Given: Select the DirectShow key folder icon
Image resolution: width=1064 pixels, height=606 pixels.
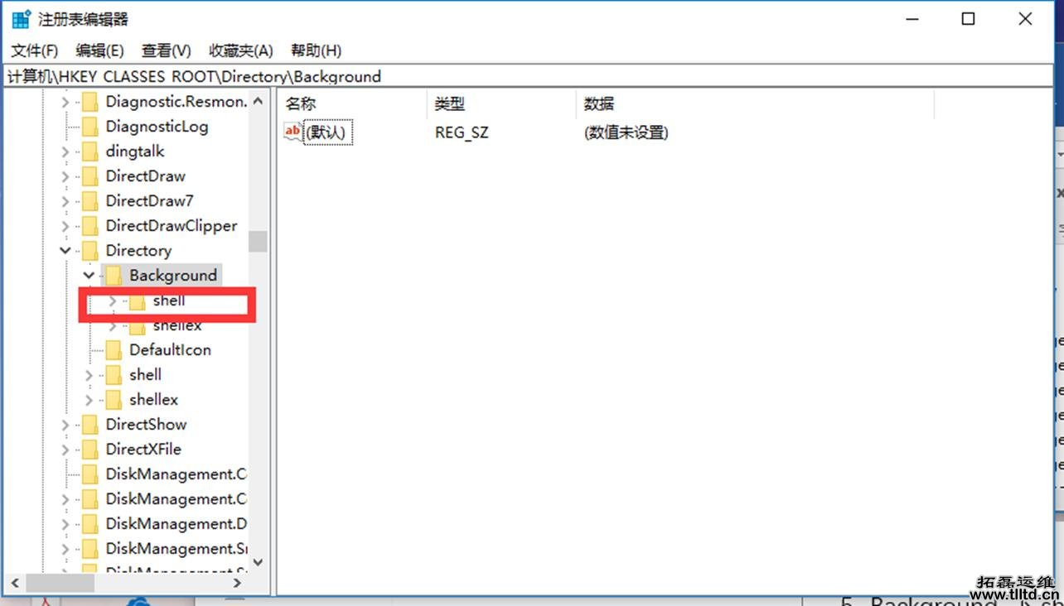Looking at the screenshot, I should click(x=89, y=424).
